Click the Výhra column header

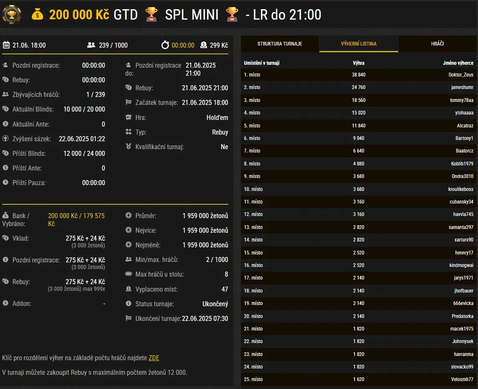358,63
